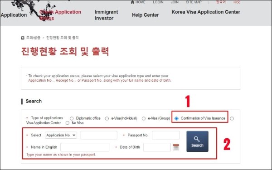This screenshot has height=170, width=272.
Task: Click the Search button
Action: pyautogui.click(x=197, y=141)
